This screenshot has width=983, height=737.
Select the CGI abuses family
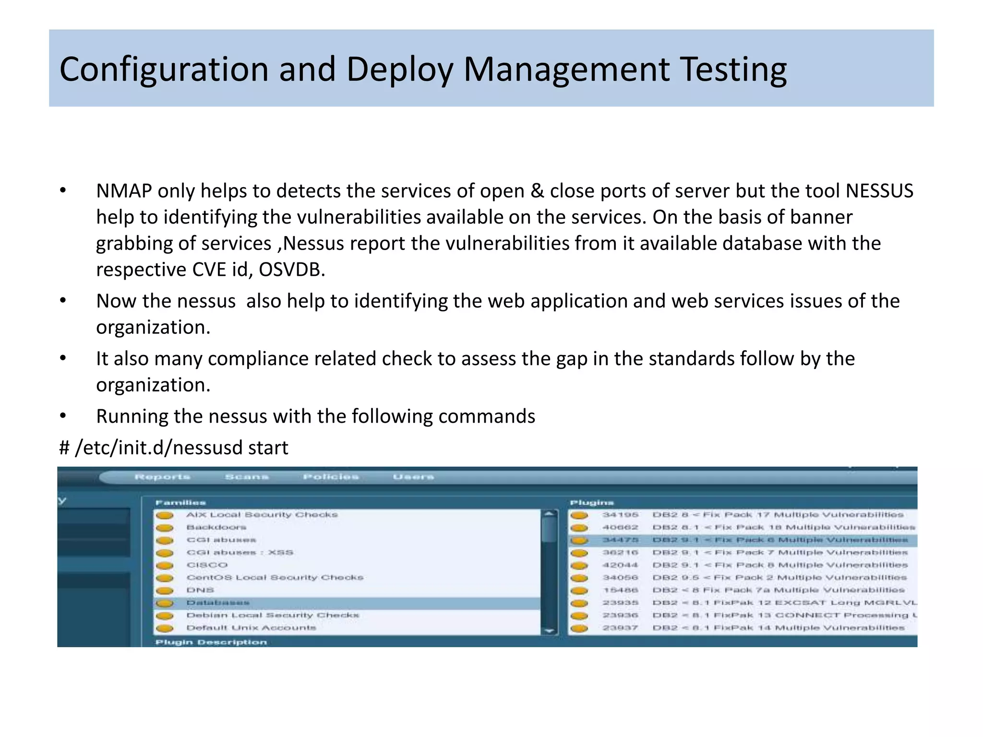pos(347,540)
